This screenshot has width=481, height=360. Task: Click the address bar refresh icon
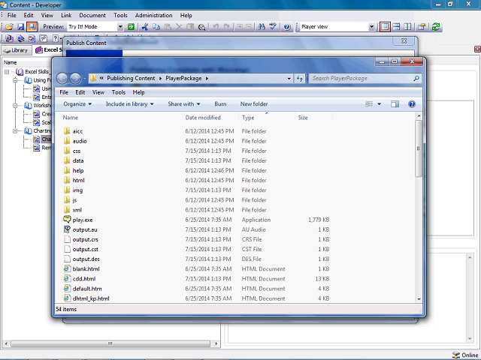click(x=300, y=78)
